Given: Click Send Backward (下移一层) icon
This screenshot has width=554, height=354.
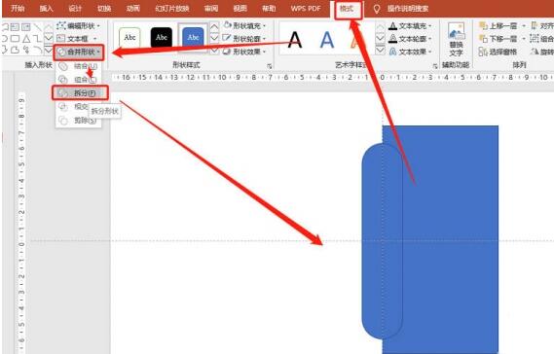Looking at the screenshot, I should [x=483, y=39].
